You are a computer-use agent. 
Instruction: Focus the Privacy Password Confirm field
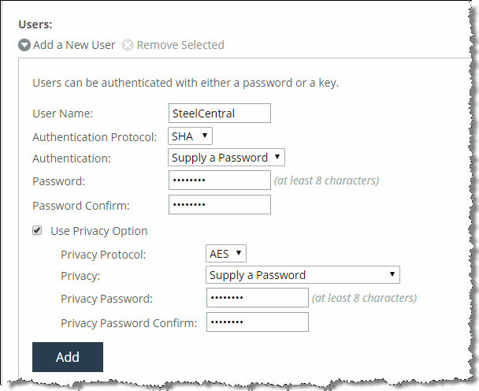pyautogui.click(x=258, y=322)
